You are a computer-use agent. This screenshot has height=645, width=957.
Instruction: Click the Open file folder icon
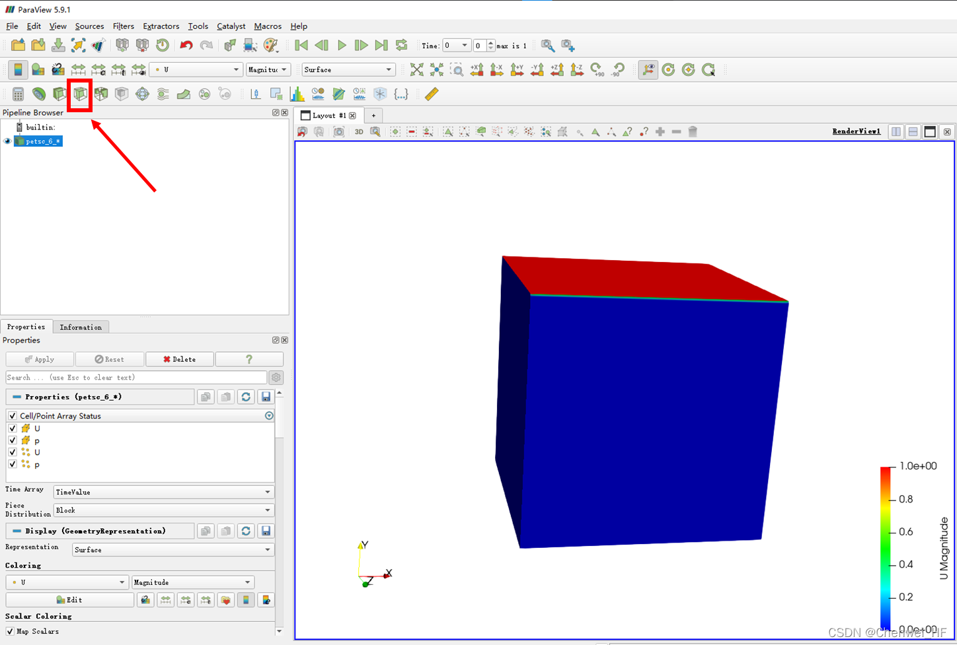(x=18, y=45)
